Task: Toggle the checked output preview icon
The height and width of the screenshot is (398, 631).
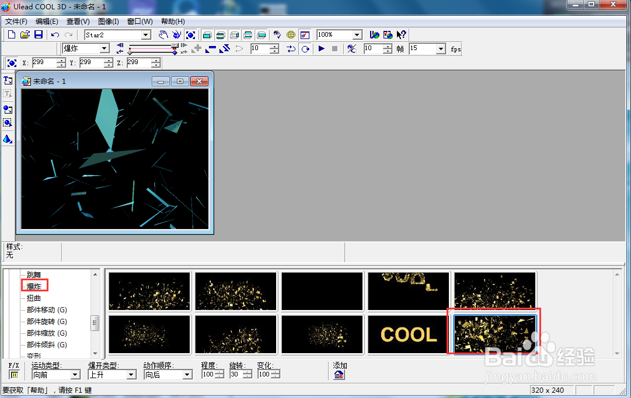Action: pyautogui.click(x=305, y=35)
